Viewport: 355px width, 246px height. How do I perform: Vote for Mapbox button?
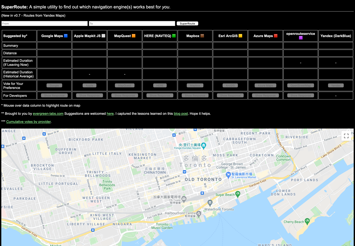(195, 86)
